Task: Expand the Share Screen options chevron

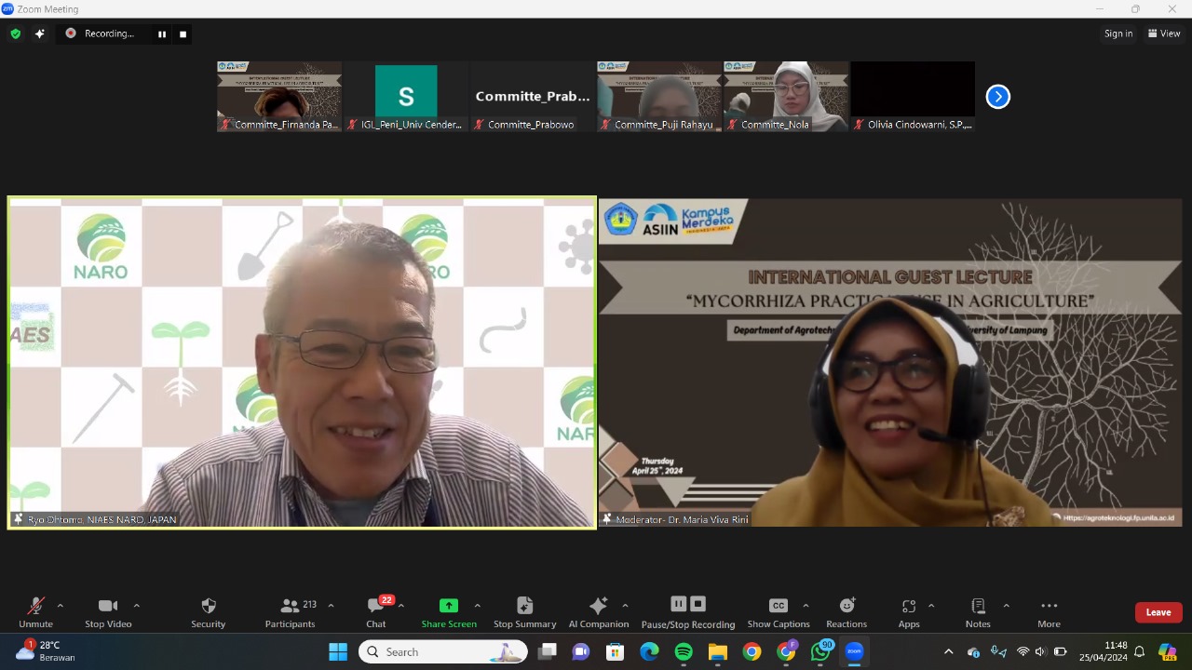Action: click(478, 606)
